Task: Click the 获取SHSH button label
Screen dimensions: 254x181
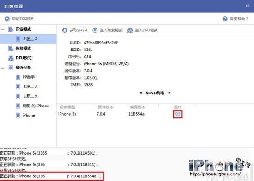Action: click(79, 30)
